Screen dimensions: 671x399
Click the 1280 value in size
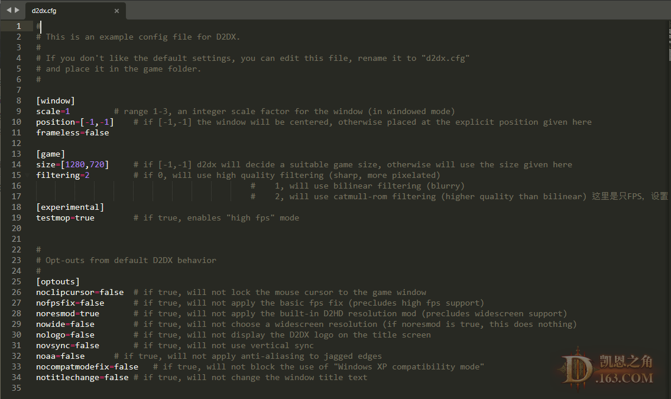(x=75, y=164)
